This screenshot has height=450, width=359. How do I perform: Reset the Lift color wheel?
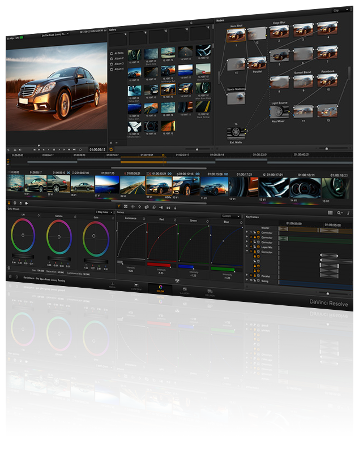pos(39,215)
